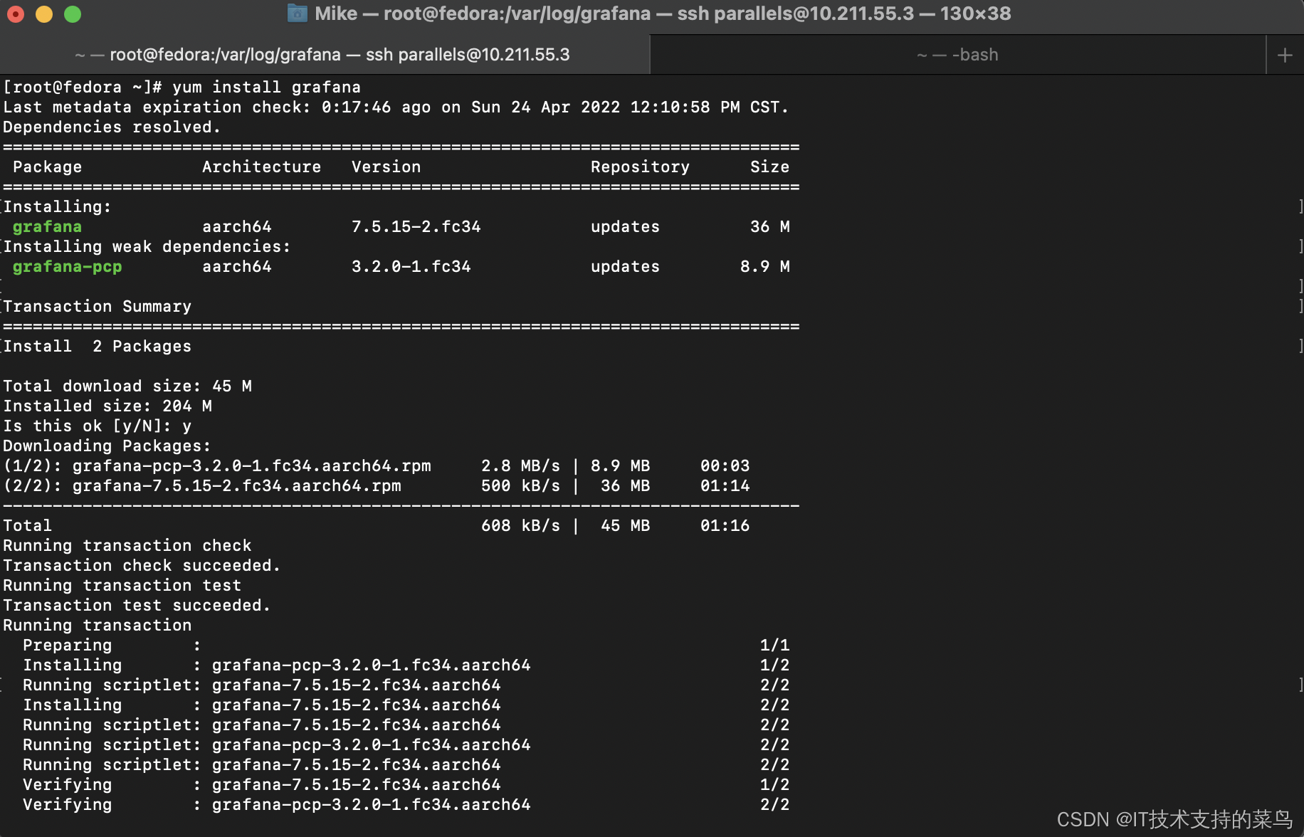1304x837 pixels.
Task: Click the '500 kB/s' download speed
Action: [520, 485]
